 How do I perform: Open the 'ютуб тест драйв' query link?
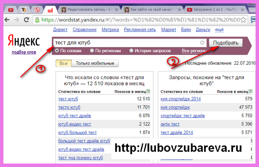75,116
